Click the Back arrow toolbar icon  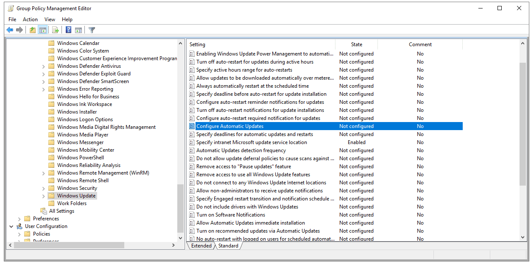coord(10,30)
